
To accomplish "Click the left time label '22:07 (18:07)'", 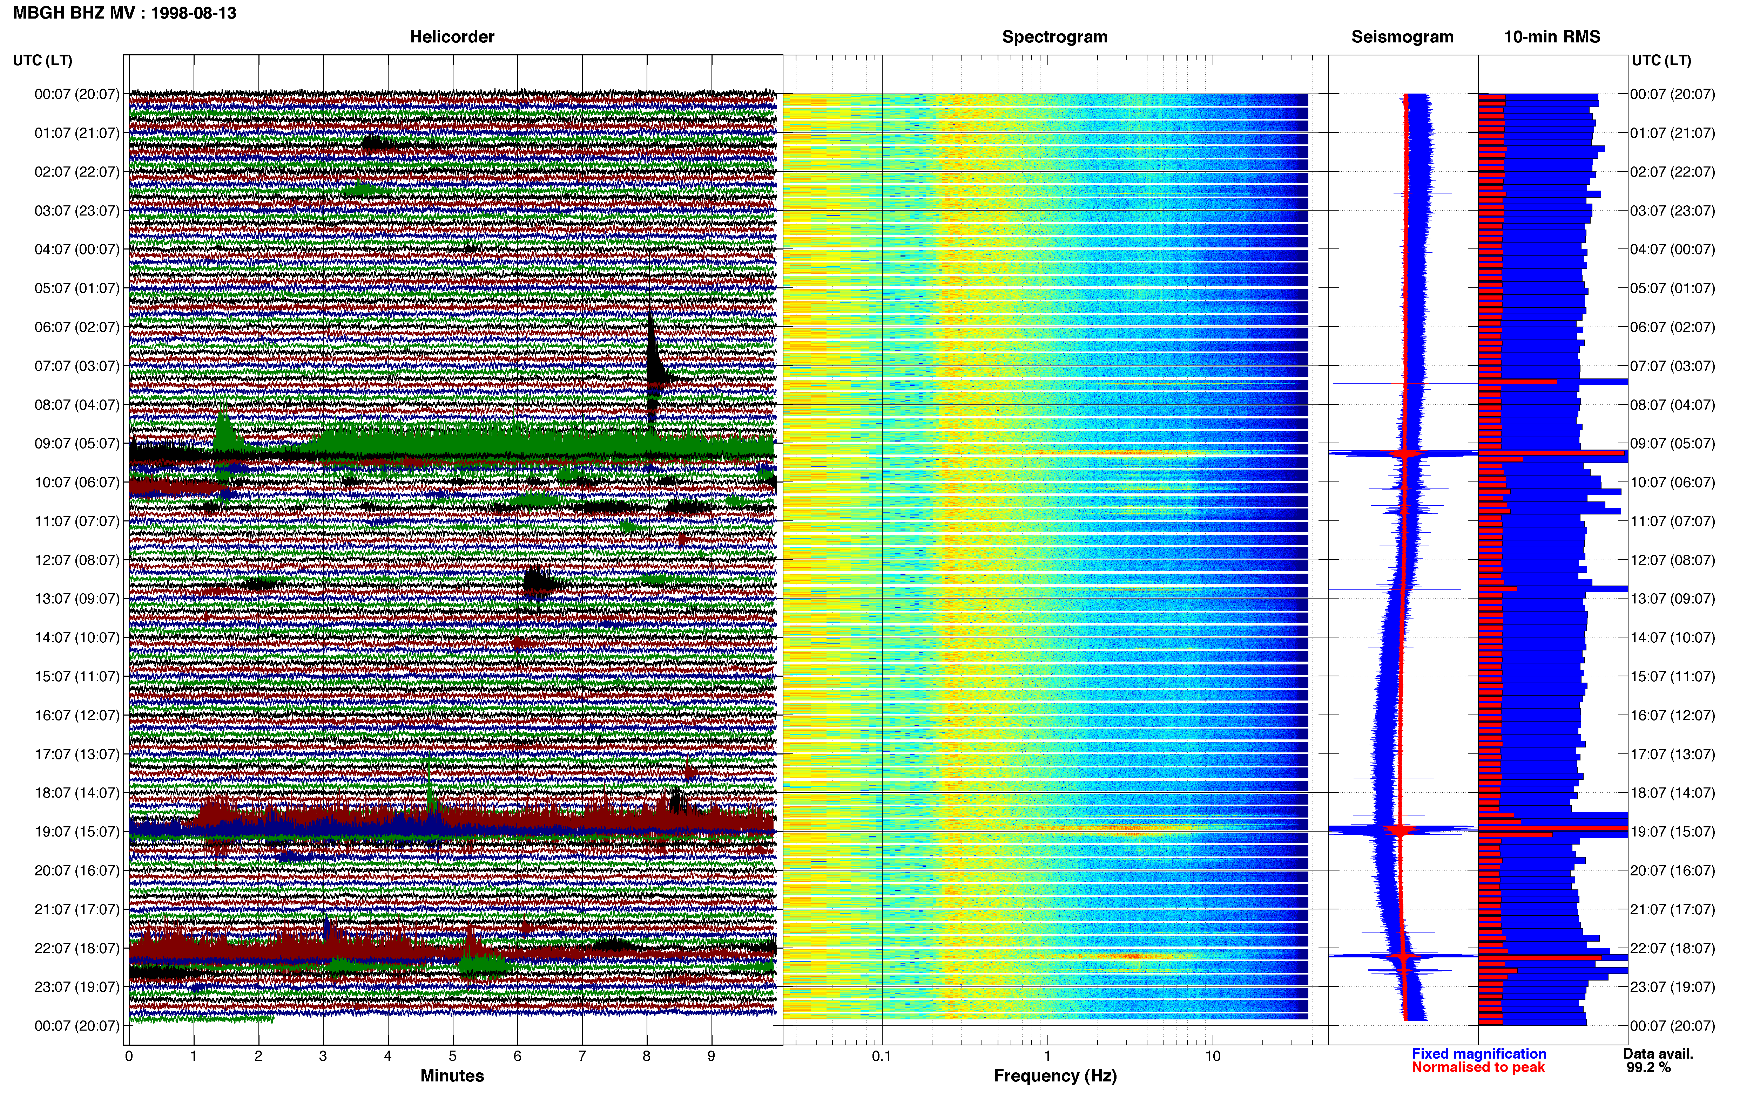I will 76,948.
